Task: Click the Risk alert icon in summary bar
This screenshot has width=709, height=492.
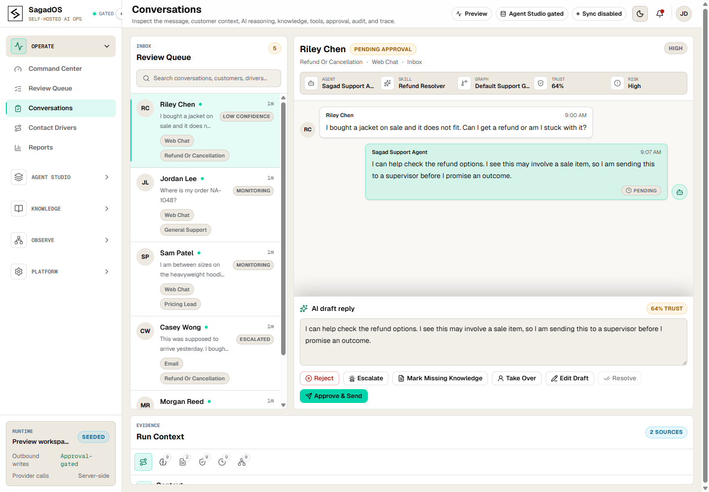Action: (617, 83)
